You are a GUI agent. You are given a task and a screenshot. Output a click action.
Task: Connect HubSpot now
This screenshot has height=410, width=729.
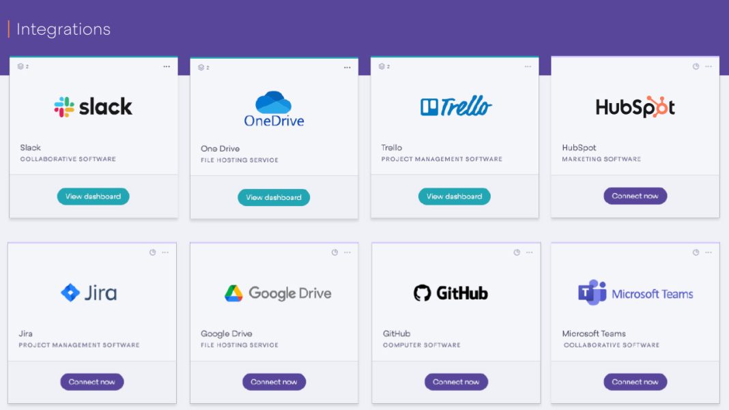(635, 196)
